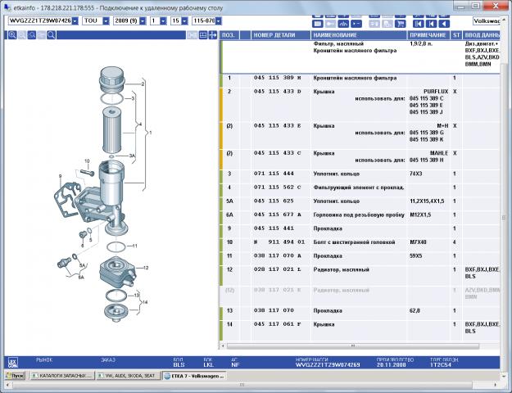
Task: Click the ПОЗ. column header
Action: [x=230, y=35]
